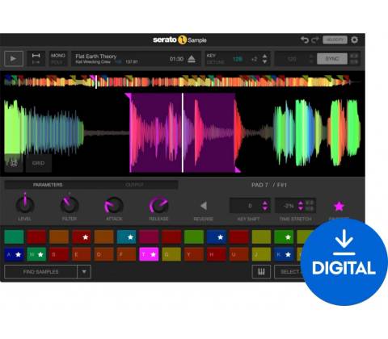Open settings via the gear icon
Image resolution: width=388 pixels, height=339 pixels.
coord(355,40)
